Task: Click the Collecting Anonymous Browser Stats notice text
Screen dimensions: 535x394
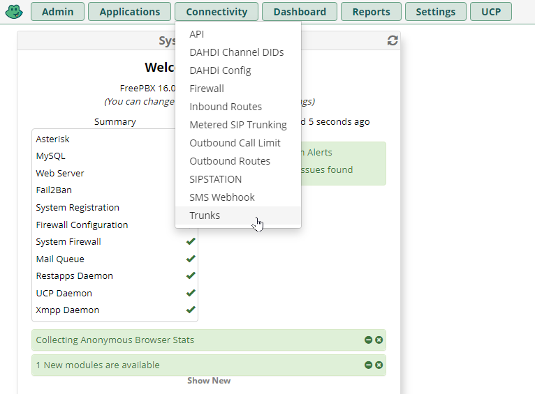Action: pyautogui.click(x=115, y=340)
